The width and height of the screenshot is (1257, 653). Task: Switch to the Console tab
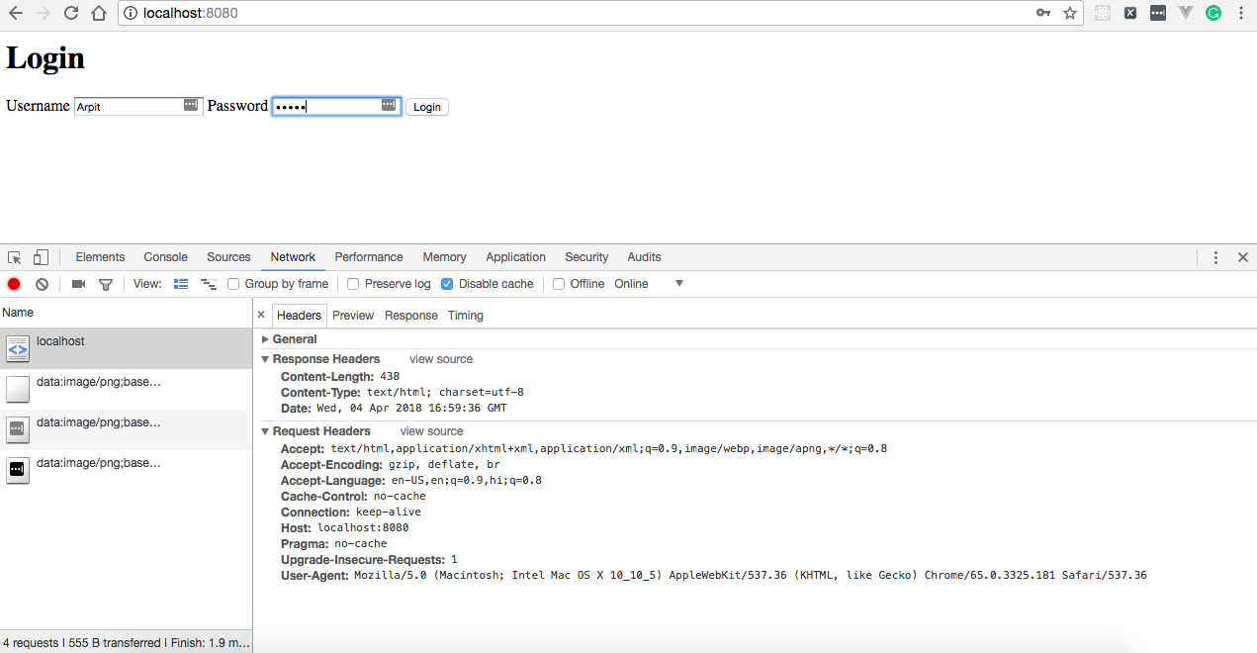point(165,257)
